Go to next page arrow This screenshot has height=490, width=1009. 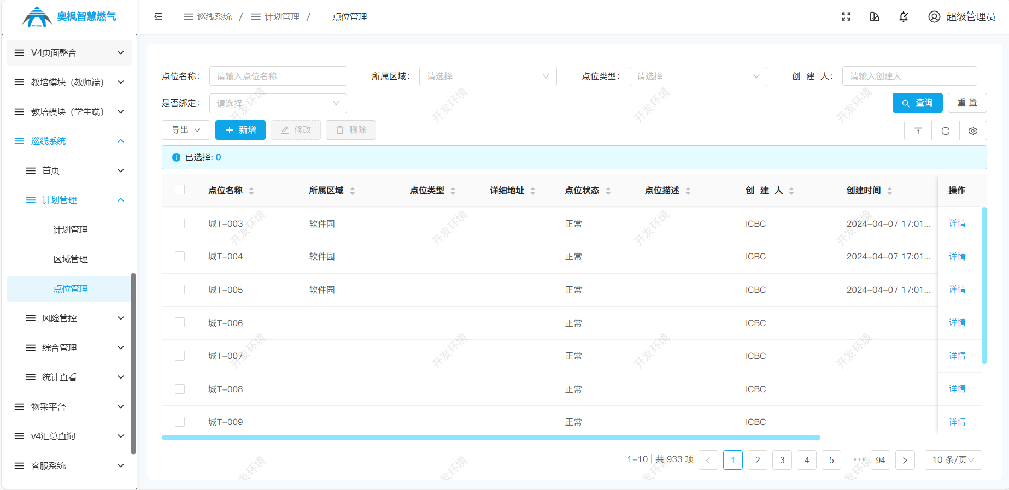click(905, 460)
